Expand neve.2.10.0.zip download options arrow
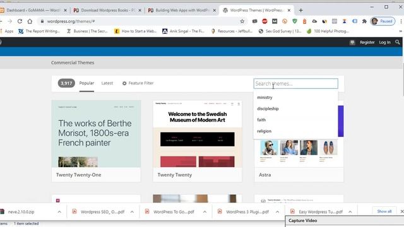Viewport: 404px width, 227px height. pos(59,212)
